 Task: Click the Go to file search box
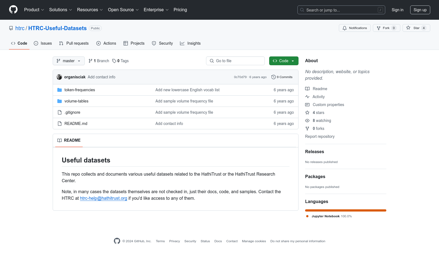coord(235,61)
